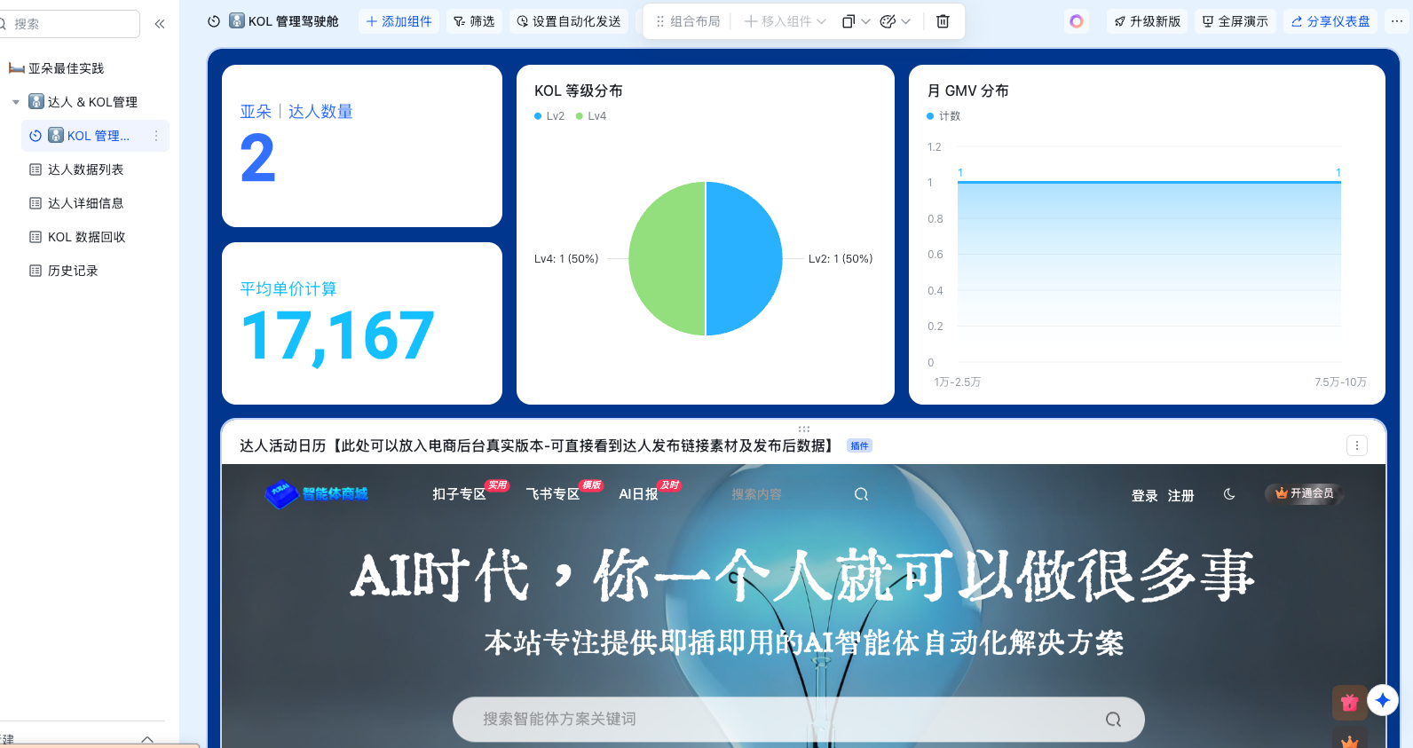
Task: Open KOL 数据回收 table
Action: tap(86, 237)
